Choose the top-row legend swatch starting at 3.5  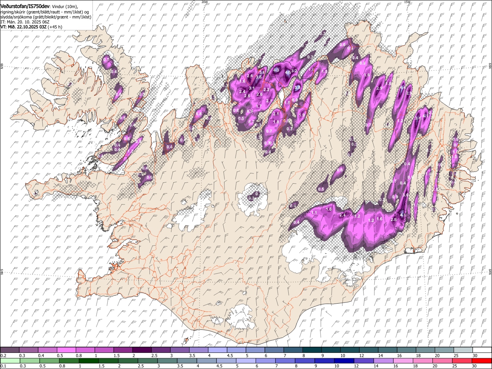click(x=198, y=350)
